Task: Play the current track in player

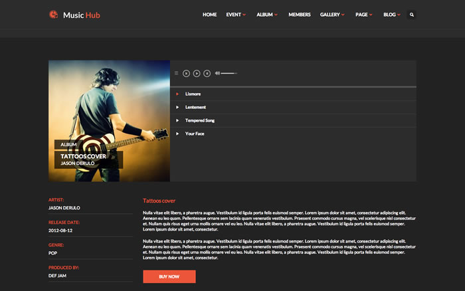Action: click(197, 73)
